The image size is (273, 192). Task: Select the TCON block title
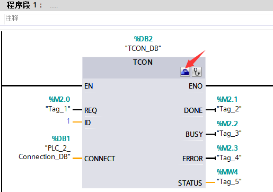[x=143, y=62]
